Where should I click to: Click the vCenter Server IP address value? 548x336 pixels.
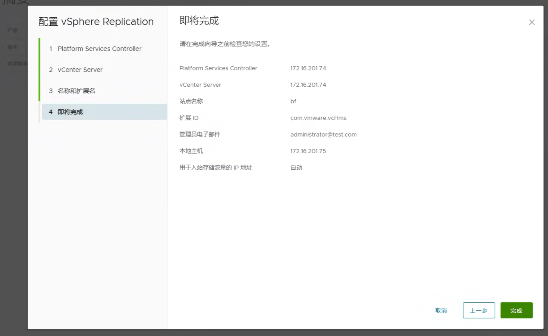pyautogui.click(x=308, y=85)
